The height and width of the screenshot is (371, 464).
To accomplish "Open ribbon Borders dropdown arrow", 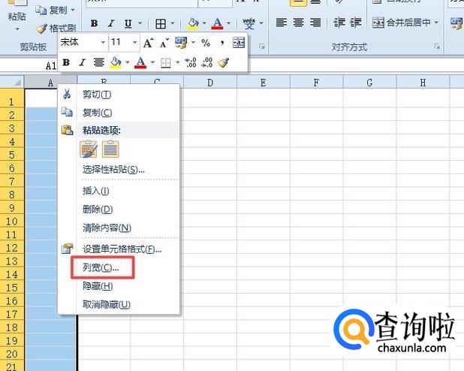I will click(173, 23).
